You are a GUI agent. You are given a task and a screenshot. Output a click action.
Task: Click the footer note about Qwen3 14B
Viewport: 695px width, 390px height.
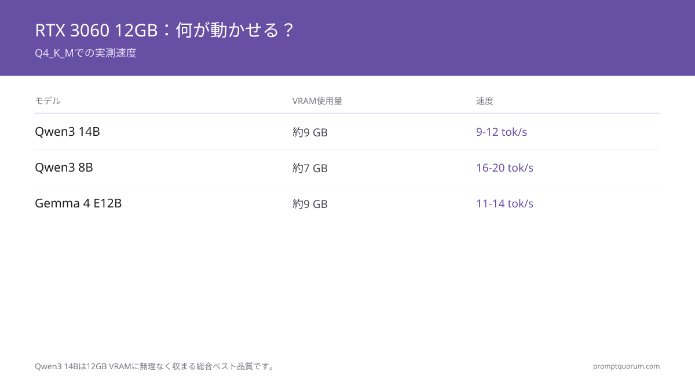coord(155,366)
